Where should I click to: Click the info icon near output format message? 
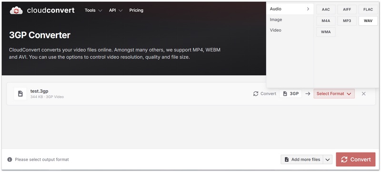pos(10,160)
